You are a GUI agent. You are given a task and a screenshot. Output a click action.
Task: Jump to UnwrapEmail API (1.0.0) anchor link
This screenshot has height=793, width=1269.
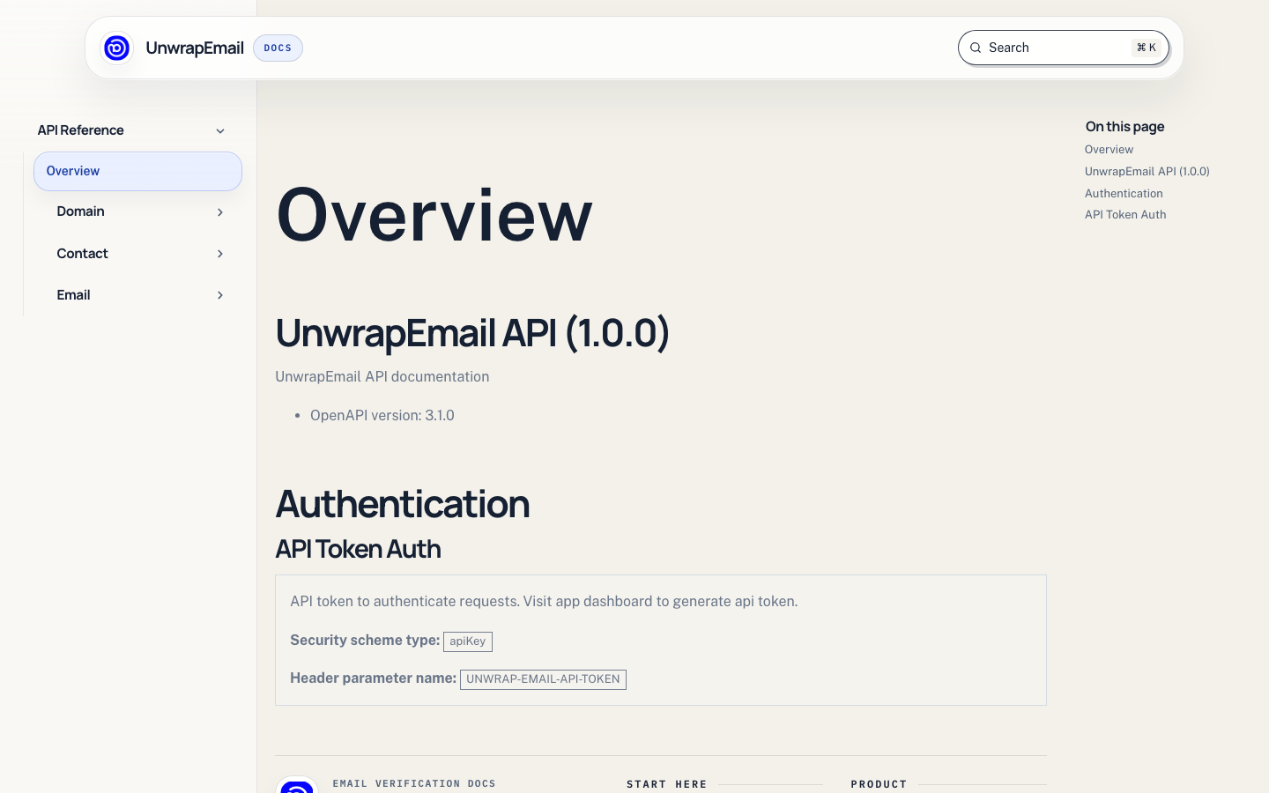pyautogui.click(x=1147, y=172)
